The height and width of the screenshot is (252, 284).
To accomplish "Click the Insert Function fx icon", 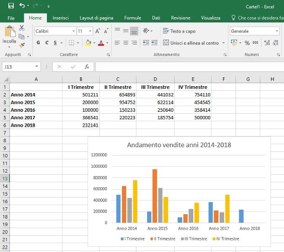I will tap(87, 67).
